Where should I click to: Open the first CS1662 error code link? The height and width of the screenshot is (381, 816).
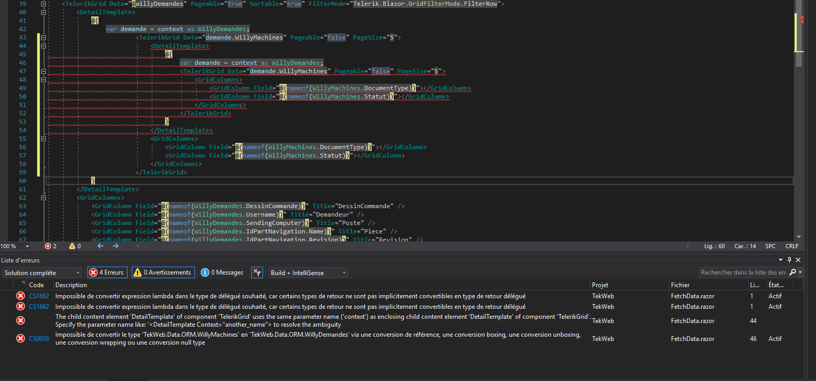(x=39, y=296)
